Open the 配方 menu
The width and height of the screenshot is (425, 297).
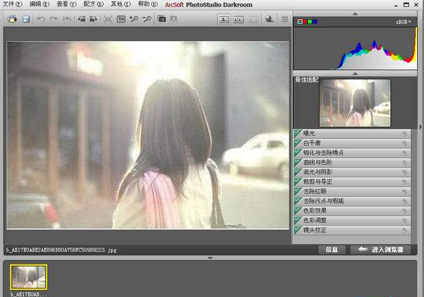94,4
